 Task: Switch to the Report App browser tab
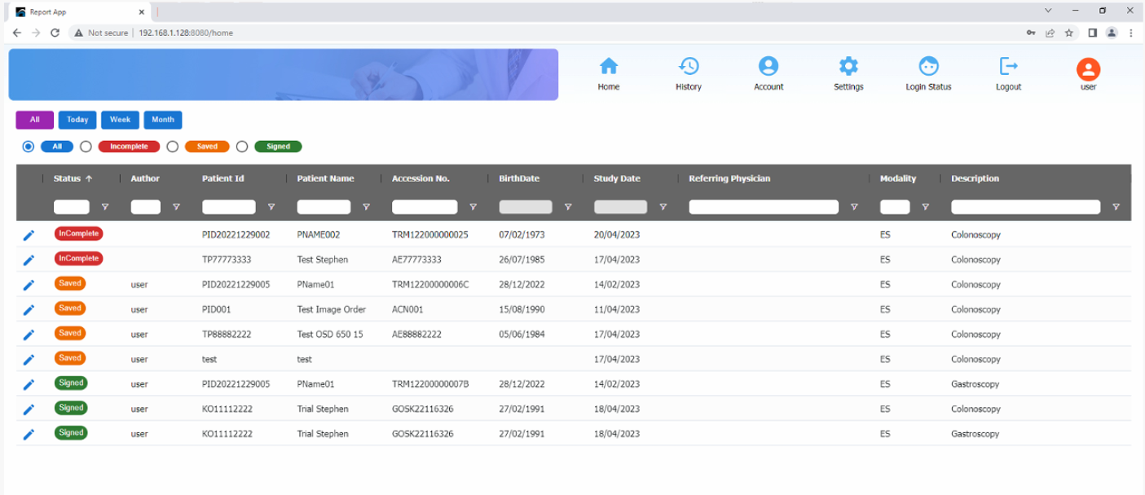[80, 12]
